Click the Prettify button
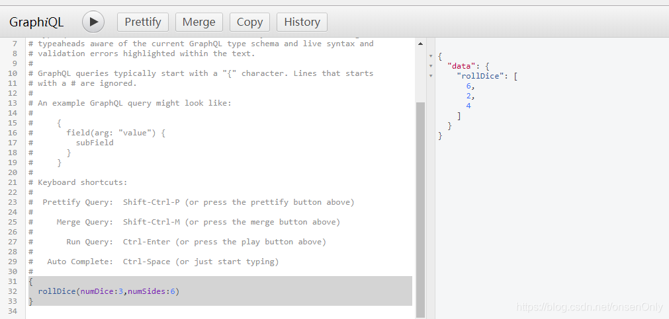Image resolution: width=669 pixels, height=319 pixels. 143,22
